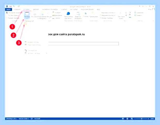Switch to the РЕЦЕНЗИРОВАНИЕ tab
The image size is (160, 125).
pos(87,10)
